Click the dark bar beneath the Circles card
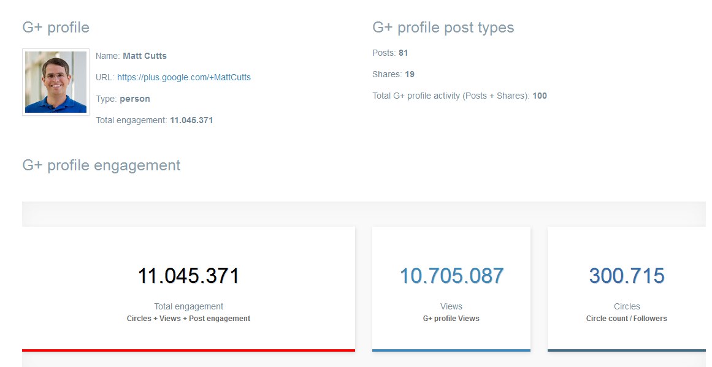Viewport: 712px width, 367px height. coord(627,350)
